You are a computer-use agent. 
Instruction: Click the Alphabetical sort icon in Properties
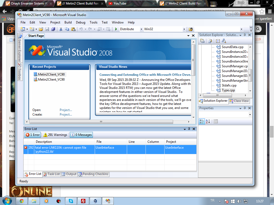[x=208, y=121]
